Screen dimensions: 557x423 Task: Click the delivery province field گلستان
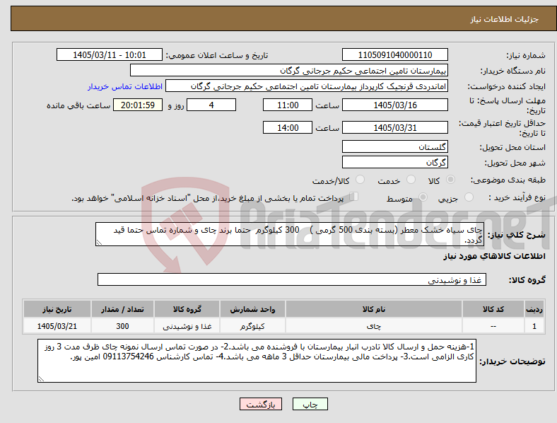tap(395, 146)
